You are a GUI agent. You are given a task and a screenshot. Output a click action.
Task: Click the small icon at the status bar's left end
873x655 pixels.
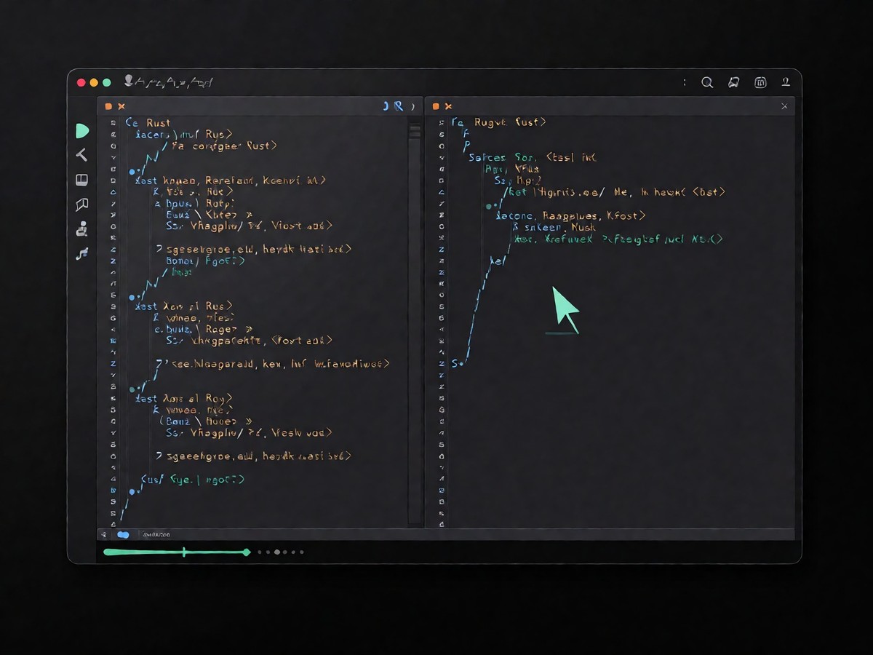coord(103,535)
